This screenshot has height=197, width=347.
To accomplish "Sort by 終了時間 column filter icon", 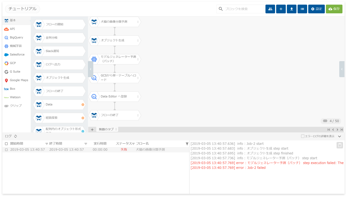I will pos(86,144).
